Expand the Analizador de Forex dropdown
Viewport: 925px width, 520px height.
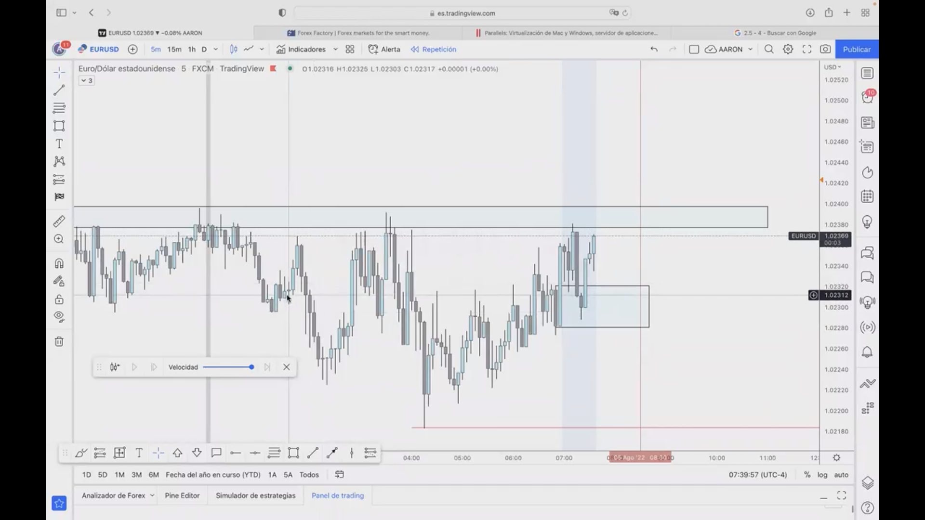[x=152, y=495]
